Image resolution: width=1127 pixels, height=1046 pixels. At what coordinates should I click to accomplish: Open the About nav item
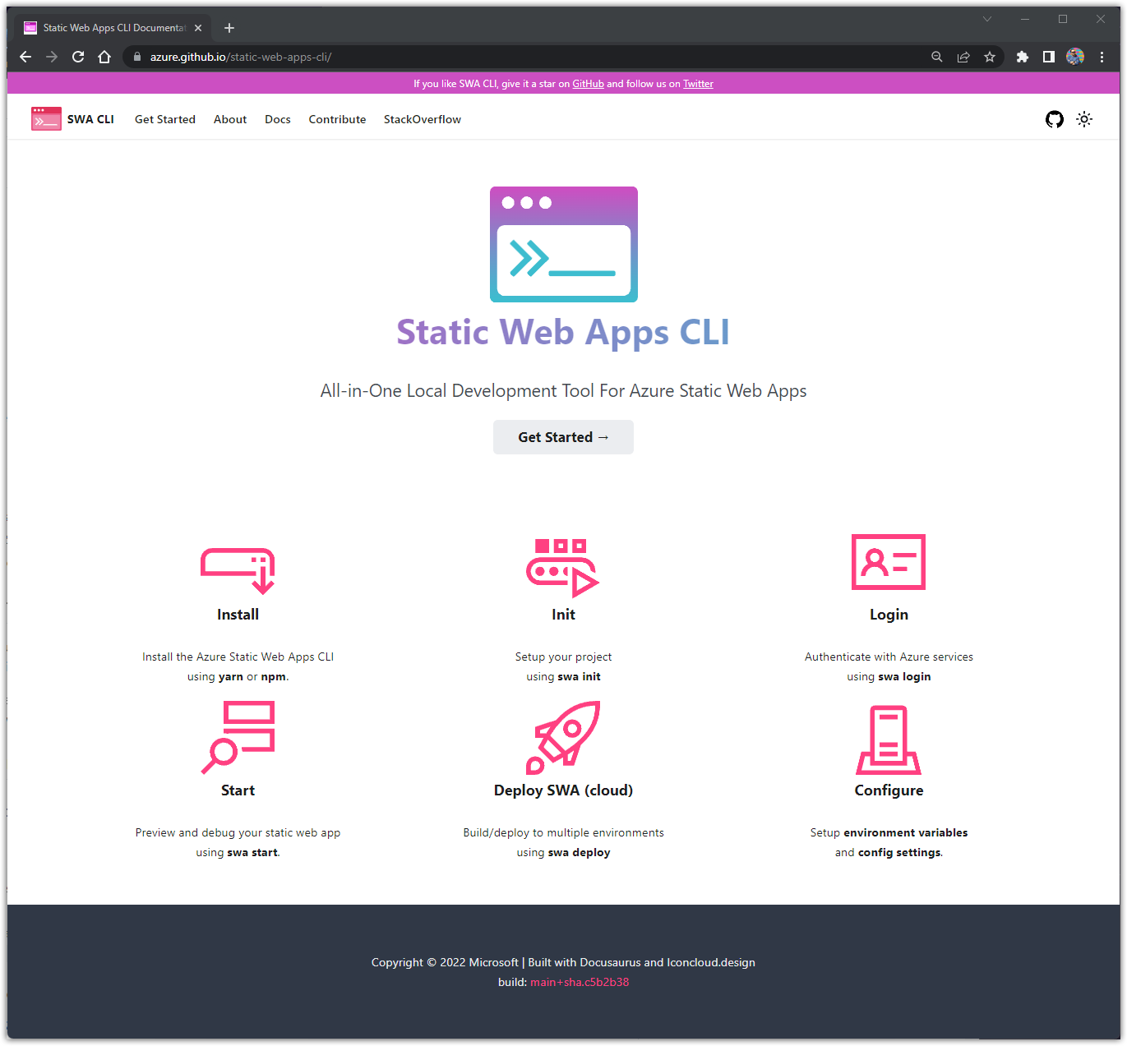(230, 119)
